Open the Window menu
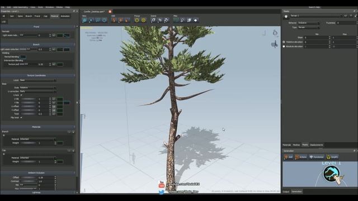Image resolution: width=358 pixels, height=201 pixels. [x=50, y=7]
